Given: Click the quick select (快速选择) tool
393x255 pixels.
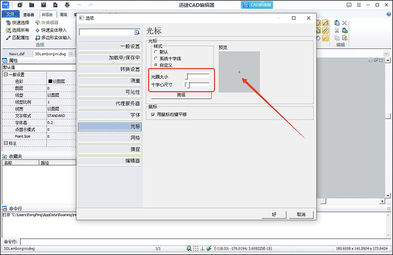Looking at the screenshot, I should point(17,23).
